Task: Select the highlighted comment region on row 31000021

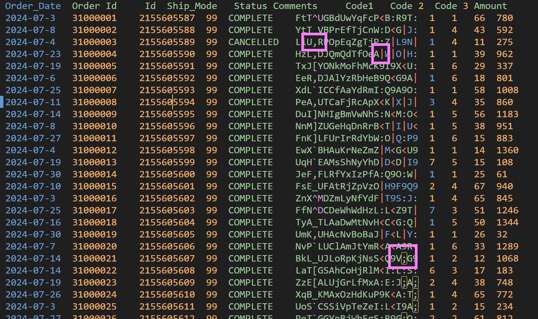Action: [x=402, y=256]
